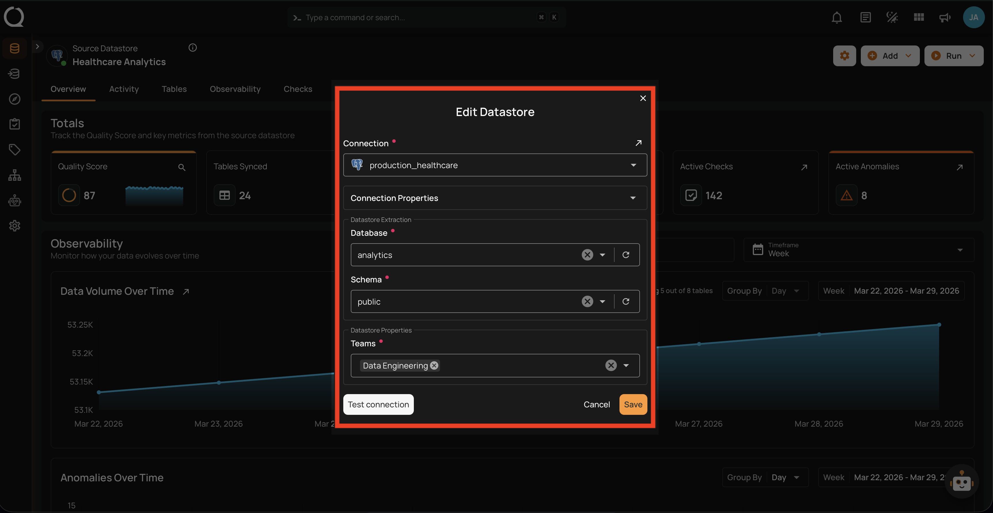Refresh the Database list icon
This screenshot has height=513, width=993.
click(x=626, y=255)
